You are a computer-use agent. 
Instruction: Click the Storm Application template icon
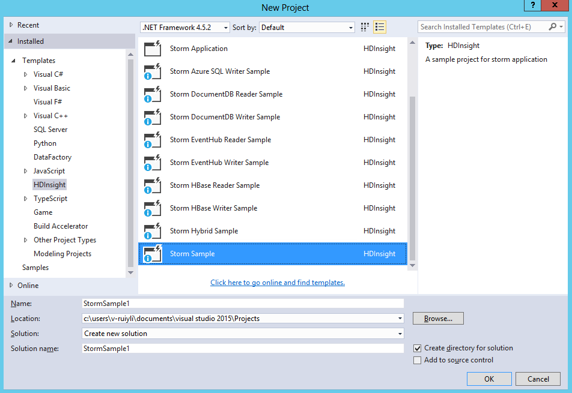(x=153, y=49)
